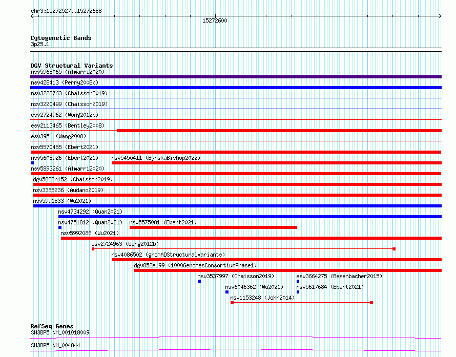Select the esv3664275 (Besenbacher2015) label
The height and width of the screenshot is (357, 456).
click(339, 276)
